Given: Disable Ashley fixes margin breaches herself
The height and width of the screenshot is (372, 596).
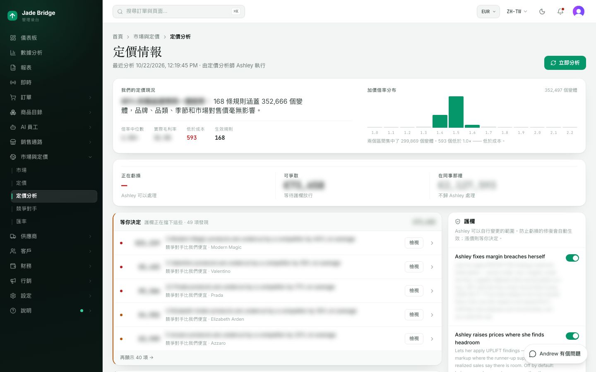Looking at the screenshot, I should pos(572,258).
